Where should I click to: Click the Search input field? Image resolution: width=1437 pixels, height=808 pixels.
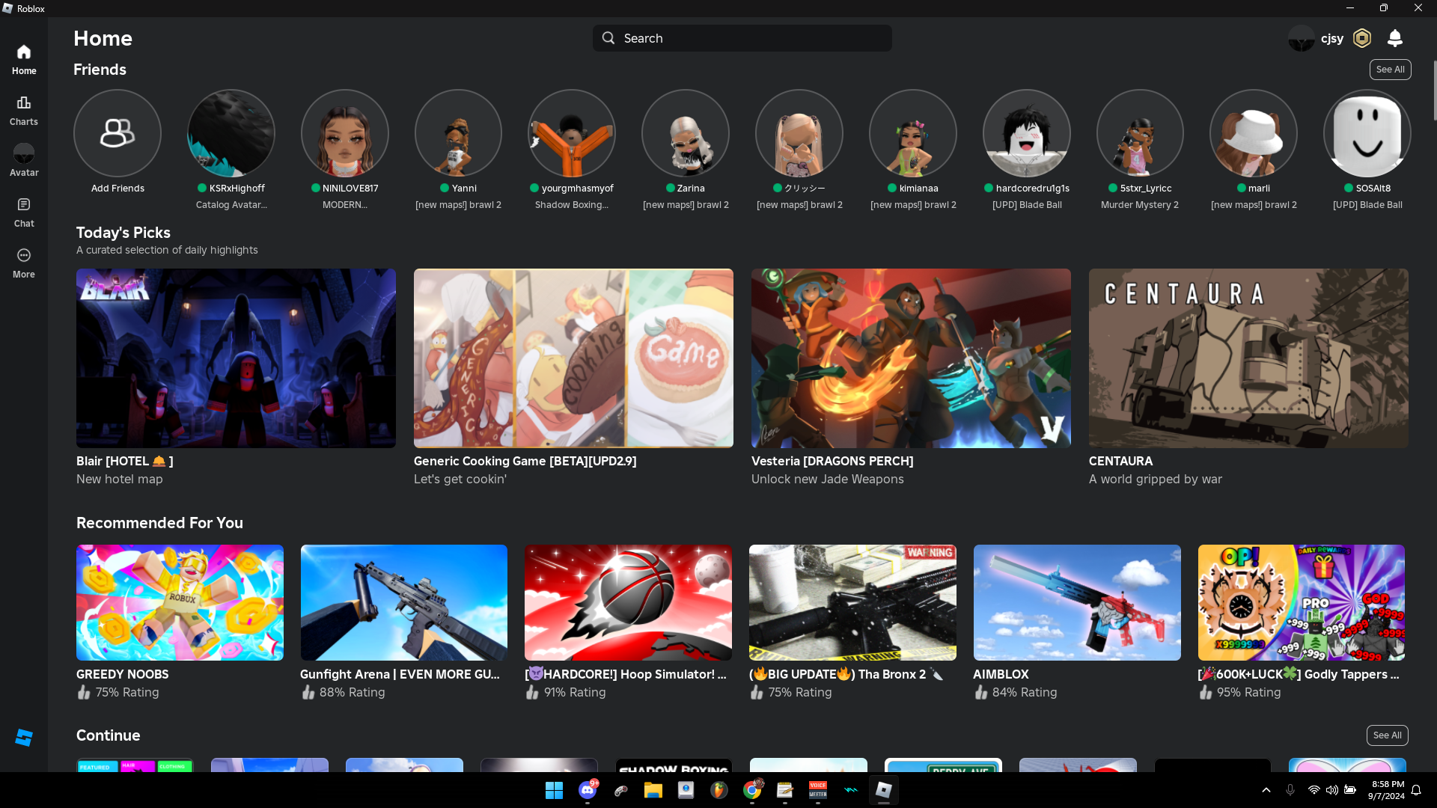pyautogui.click(x=742, y=38)
